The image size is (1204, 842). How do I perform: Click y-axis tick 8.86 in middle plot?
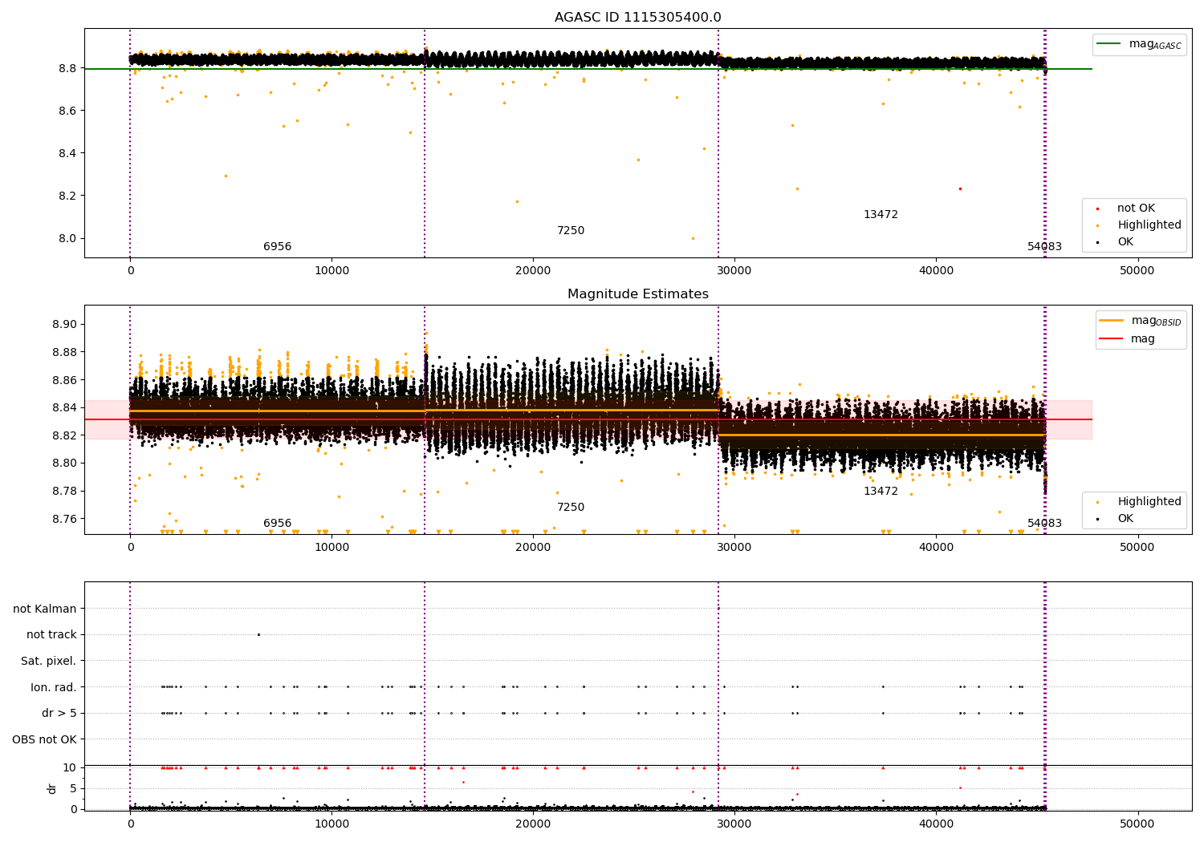64,380
